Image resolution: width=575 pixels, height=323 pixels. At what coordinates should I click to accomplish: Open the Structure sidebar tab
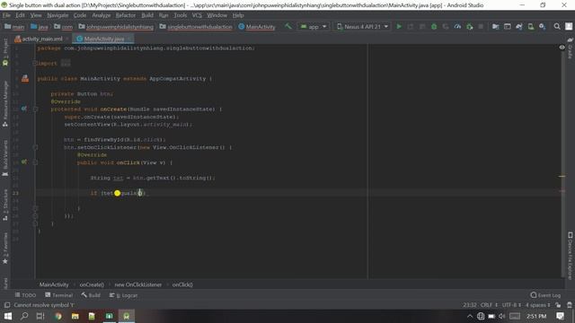[5, 205]
